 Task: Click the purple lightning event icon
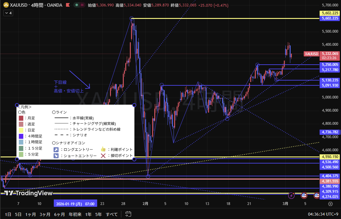[293, 195]
